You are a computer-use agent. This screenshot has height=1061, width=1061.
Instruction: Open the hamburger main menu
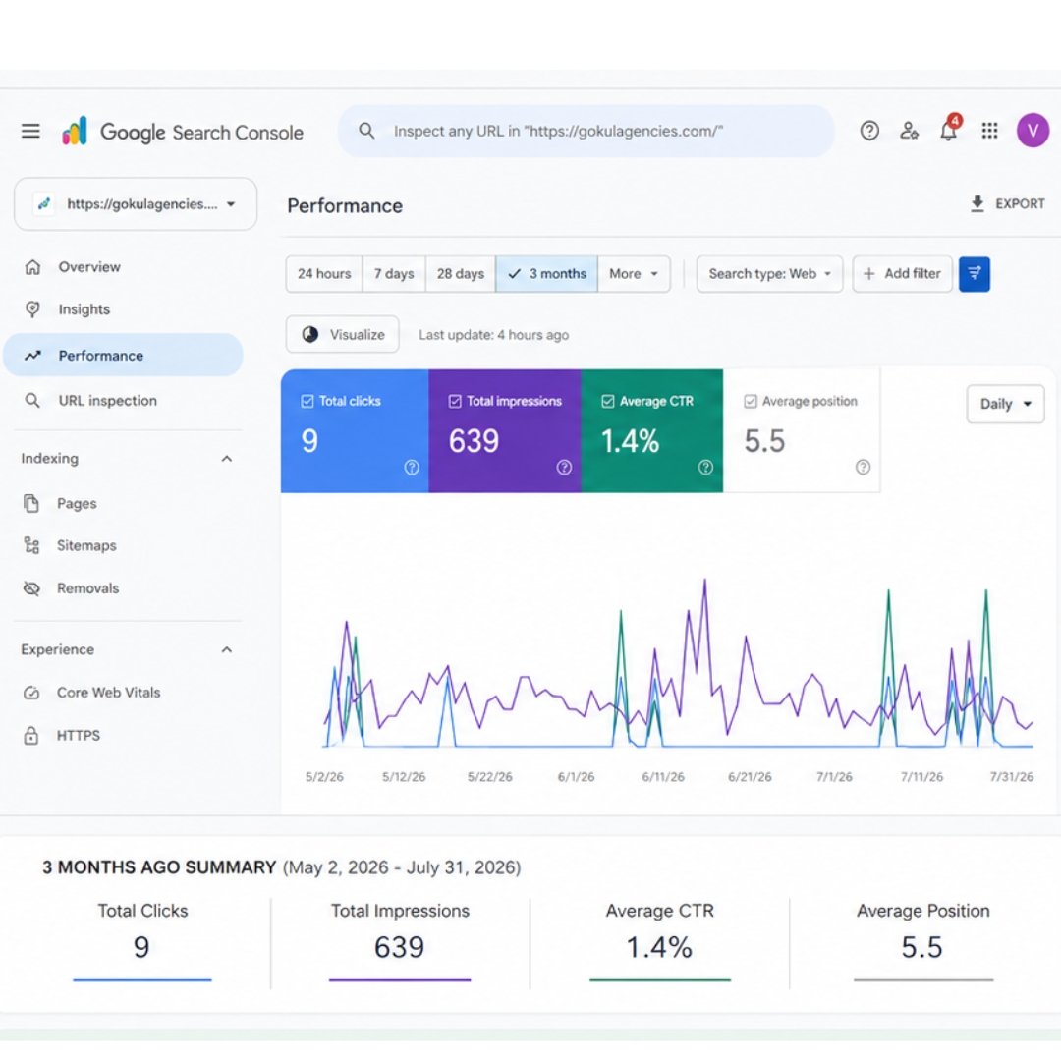30,131
